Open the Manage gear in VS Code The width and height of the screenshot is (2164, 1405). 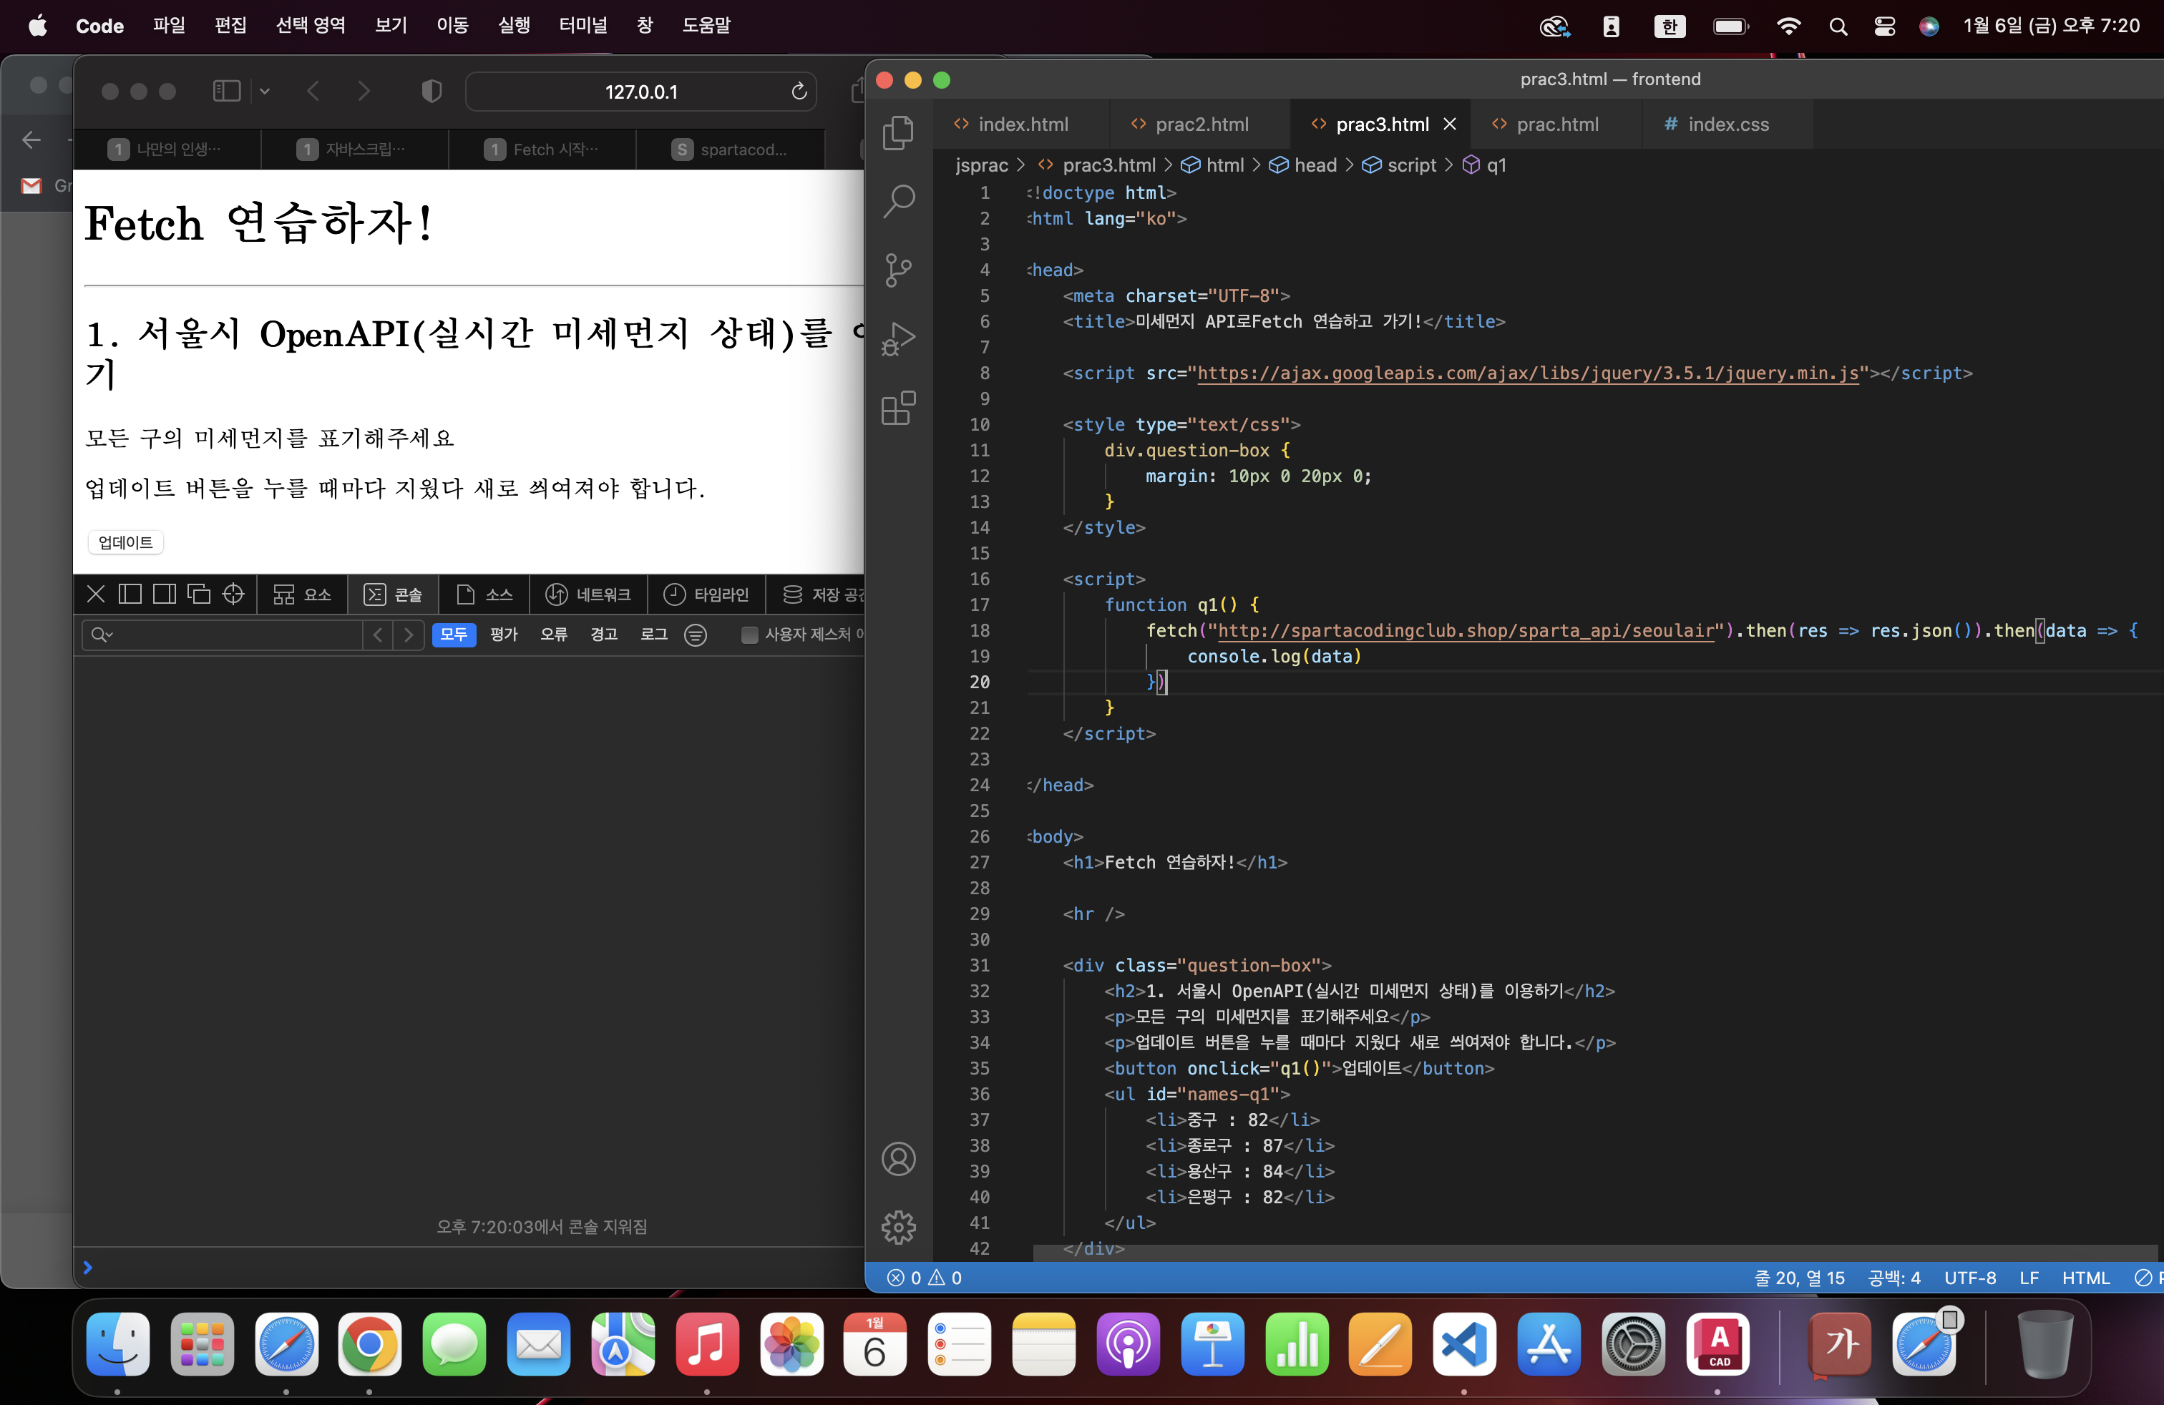pos(898,1227)
